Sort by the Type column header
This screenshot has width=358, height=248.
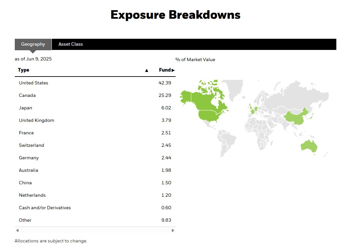[24, 70]
